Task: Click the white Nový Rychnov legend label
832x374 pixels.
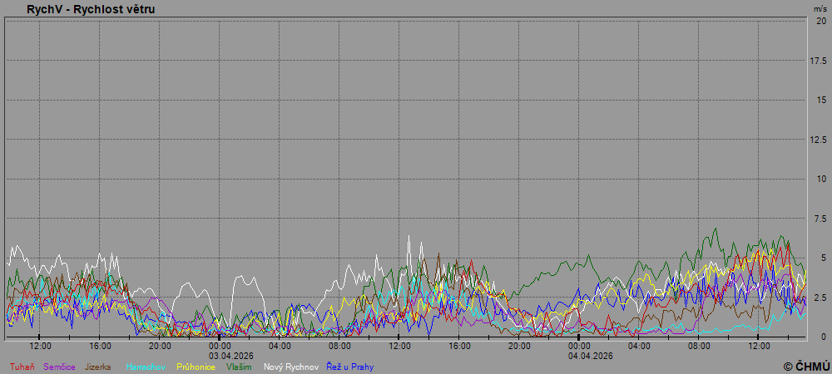Action: click(x=290, y=367)
